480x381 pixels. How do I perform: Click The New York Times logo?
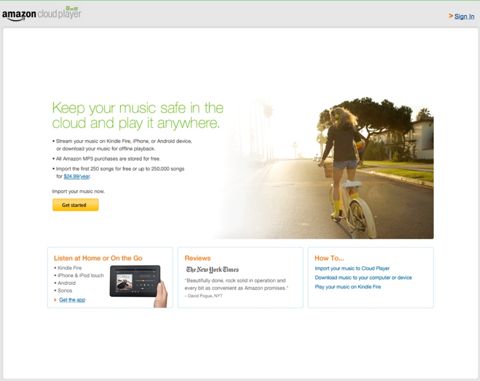coord(213,270)
